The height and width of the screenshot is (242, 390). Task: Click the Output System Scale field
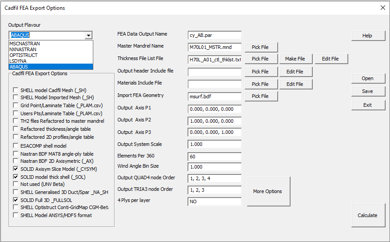coord(215,144)
